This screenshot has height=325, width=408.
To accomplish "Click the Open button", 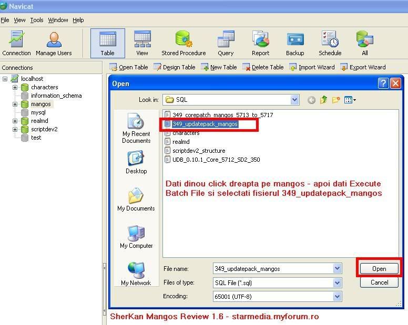I will pos(379,268).
